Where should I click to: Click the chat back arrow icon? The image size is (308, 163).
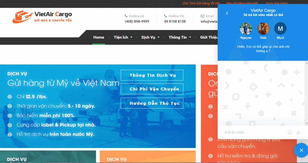[227, 13]
